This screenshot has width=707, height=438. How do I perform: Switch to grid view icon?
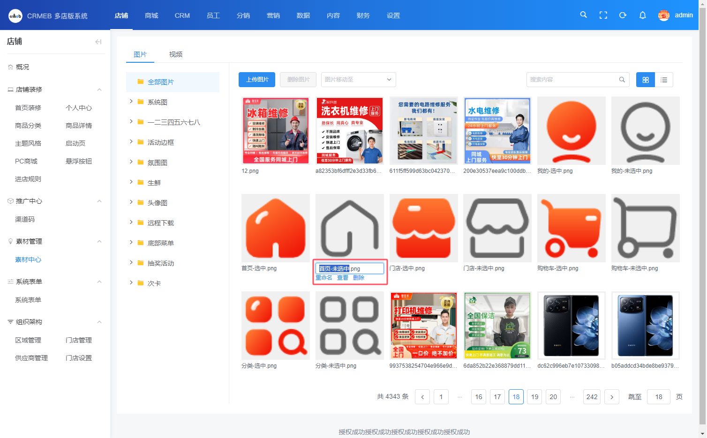(646, 80)
